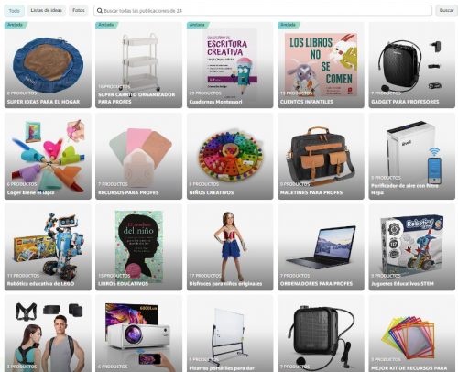Open Coger bien el lápiz list
The width and height of the screenshot is (458, 372).
(x=48, y=156)
